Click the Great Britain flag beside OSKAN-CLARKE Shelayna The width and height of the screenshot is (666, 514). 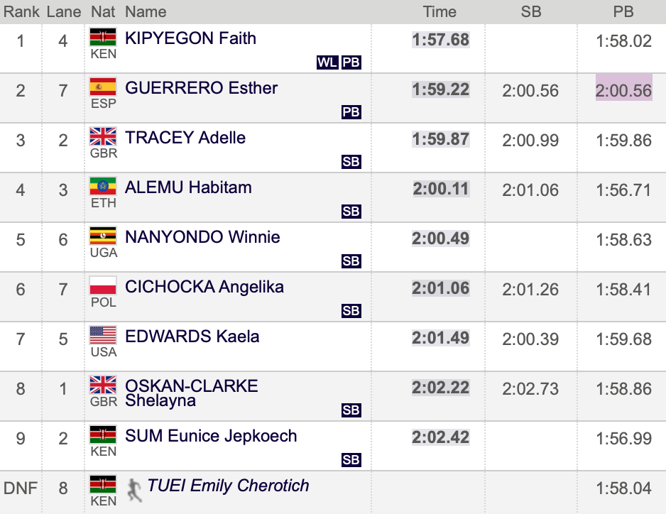[x=103, y=385]
